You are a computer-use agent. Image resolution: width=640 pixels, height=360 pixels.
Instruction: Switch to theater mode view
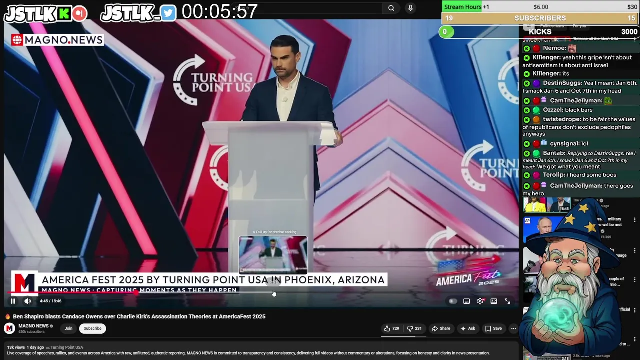(x=494, y=301)
